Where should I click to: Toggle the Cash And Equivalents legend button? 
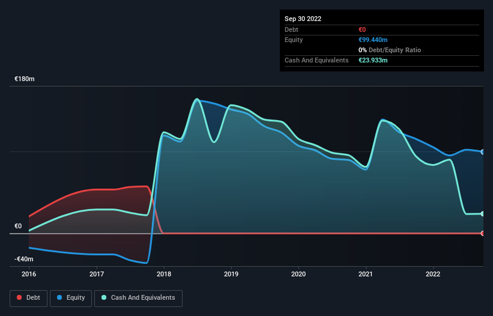(138, 298)
